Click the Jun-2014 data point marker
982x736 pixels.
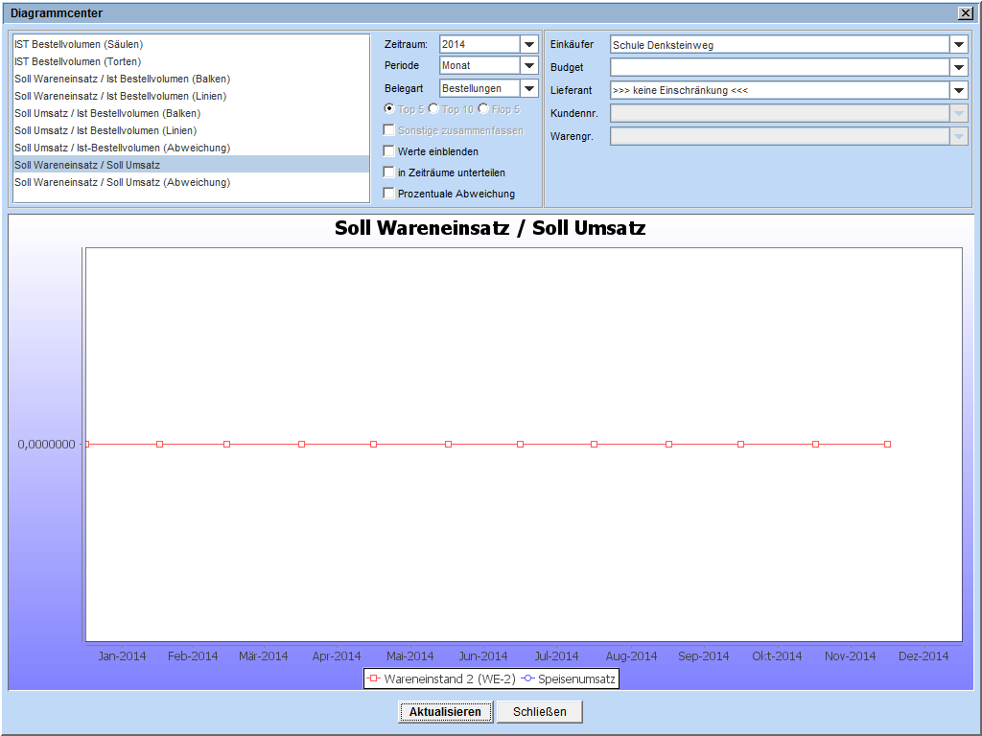(448, 445)
